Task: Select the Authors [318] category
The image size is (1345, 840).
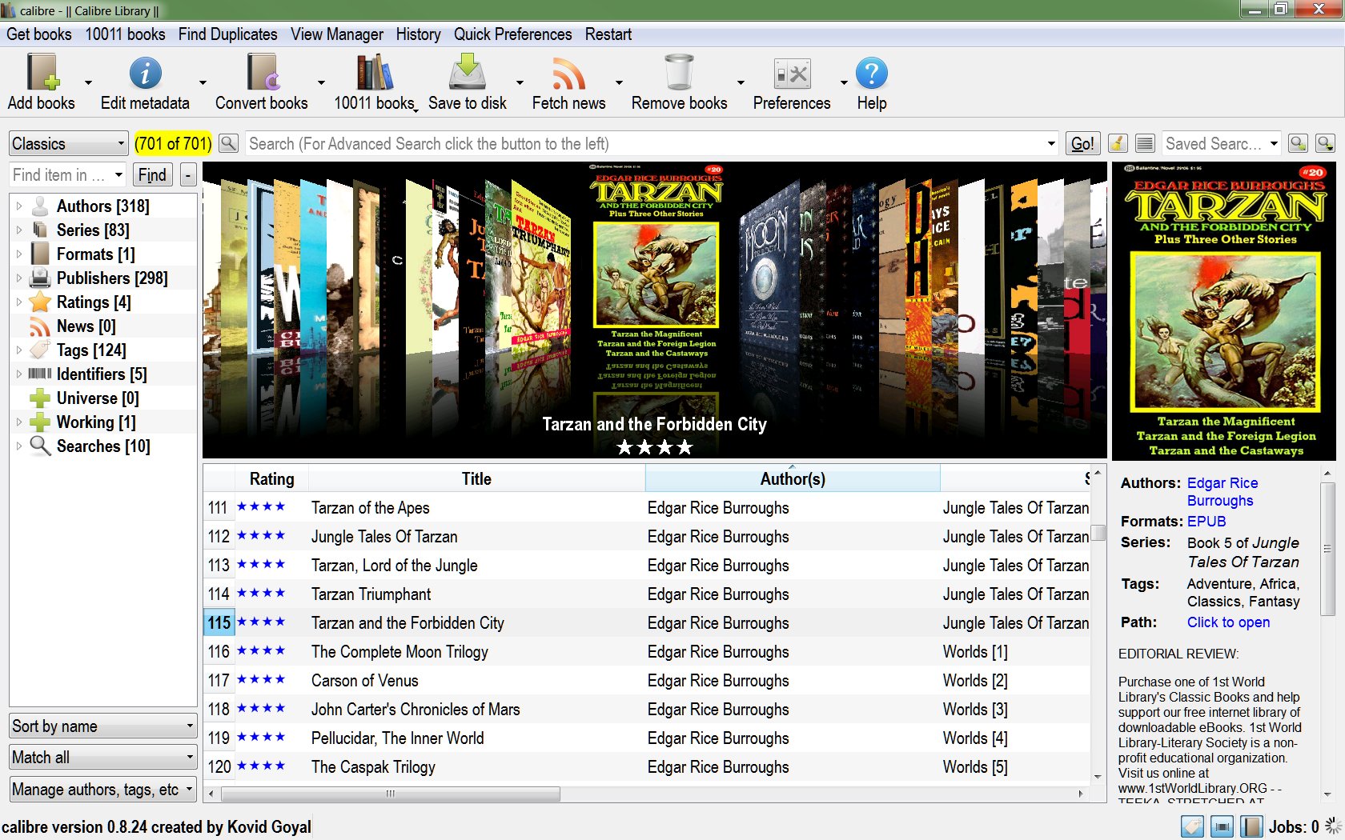Action: coord(102,206)
